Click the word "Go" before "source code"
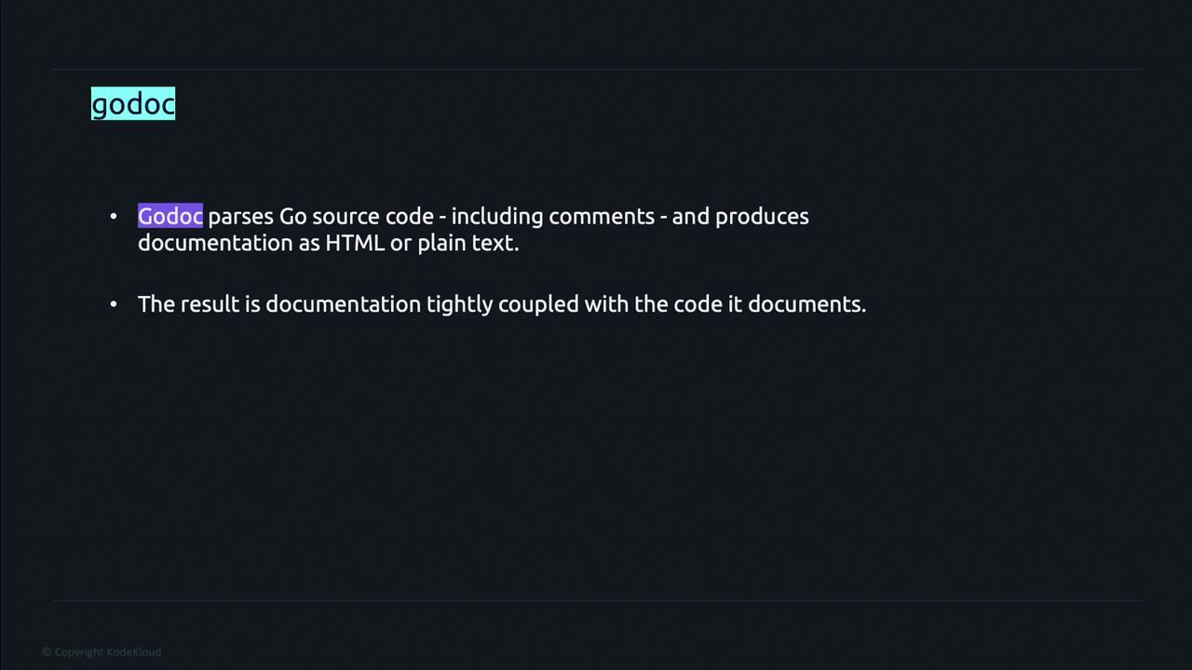Viewport: 1192px width, 670px height. click(x=292, y=217)
